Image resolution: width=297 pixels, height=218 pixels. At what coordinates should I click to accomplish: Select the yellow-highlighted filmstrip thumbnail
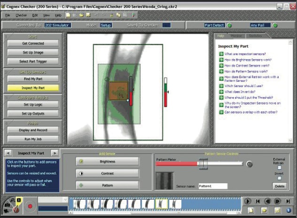pos(161,204)
